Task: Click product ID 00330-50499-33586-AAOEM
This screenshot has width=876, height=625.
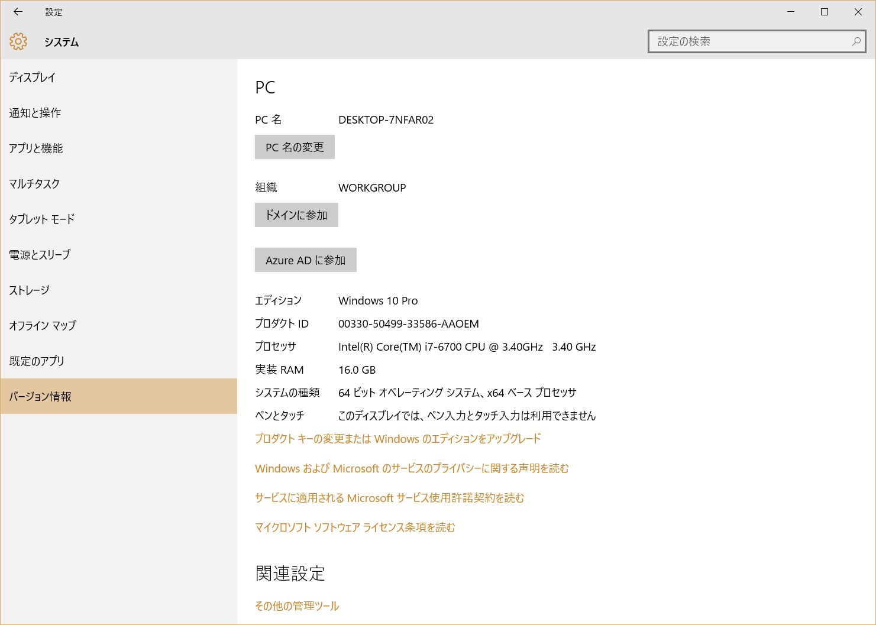Action: 409,324
